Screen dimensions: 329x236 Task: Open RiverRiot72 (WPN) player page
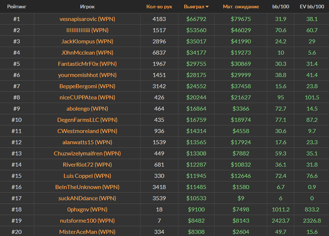coord(87,165)
